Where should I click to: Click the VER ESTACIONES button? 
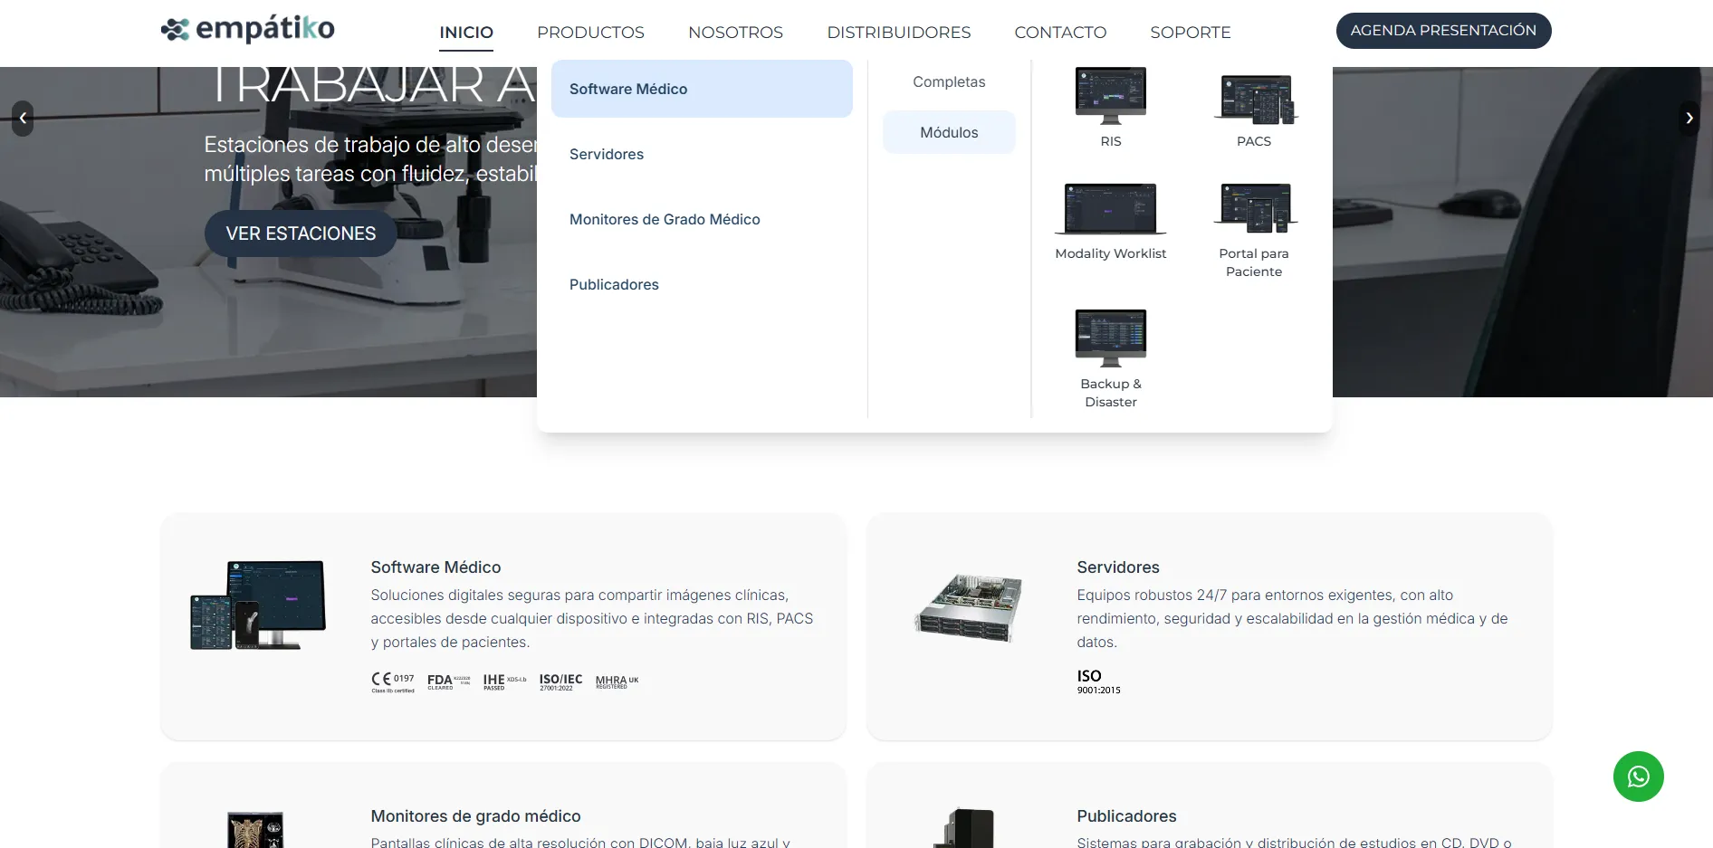pyautogui.click(x=301, y=233)
